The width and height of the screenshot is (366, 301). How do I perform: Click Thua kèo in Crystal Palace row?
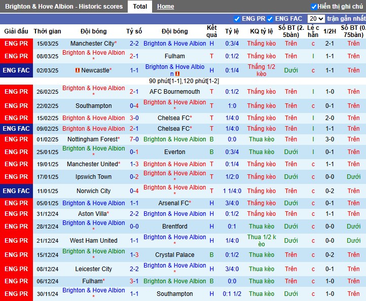click(x=262, y=255)
